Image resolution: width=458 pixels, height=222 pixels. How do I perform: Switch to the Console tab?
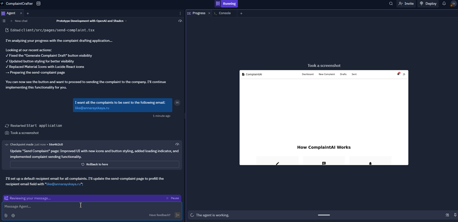[222, 13]
